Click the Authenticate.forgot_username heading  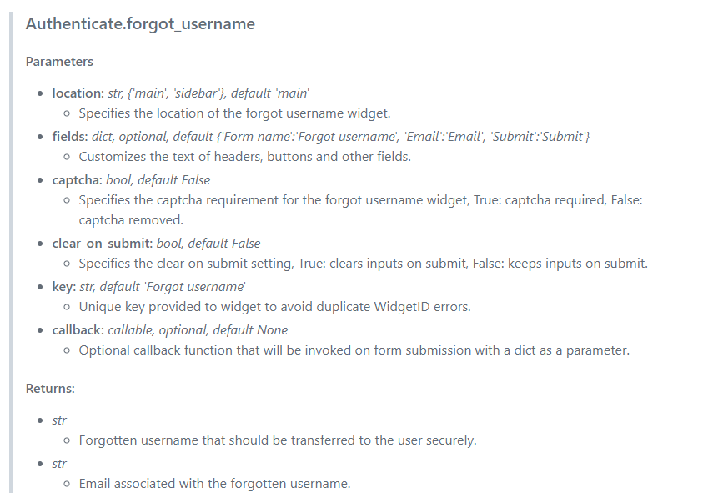[x=140, y=24]
